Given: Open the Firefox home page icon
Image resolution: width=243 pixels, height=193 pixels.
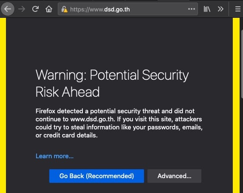Looking at the screenshot, I should pyautogui.click(x=49, y=9).
